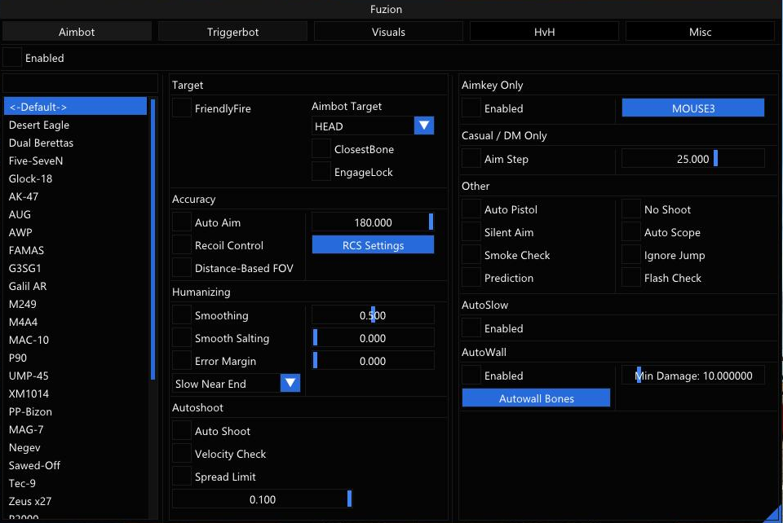This screenshot has height=523, width=783.
Task: Tick the No Shoot checkbox
Action: 631,209
